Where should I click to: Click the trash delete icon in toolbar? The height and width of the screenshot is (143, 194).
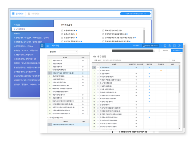coord(170,46)
